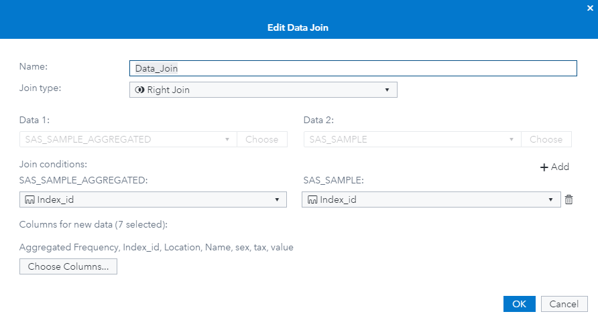Expand the SAS_SAMPLE join column arrow
598x322 pixels.
(550, 199)
